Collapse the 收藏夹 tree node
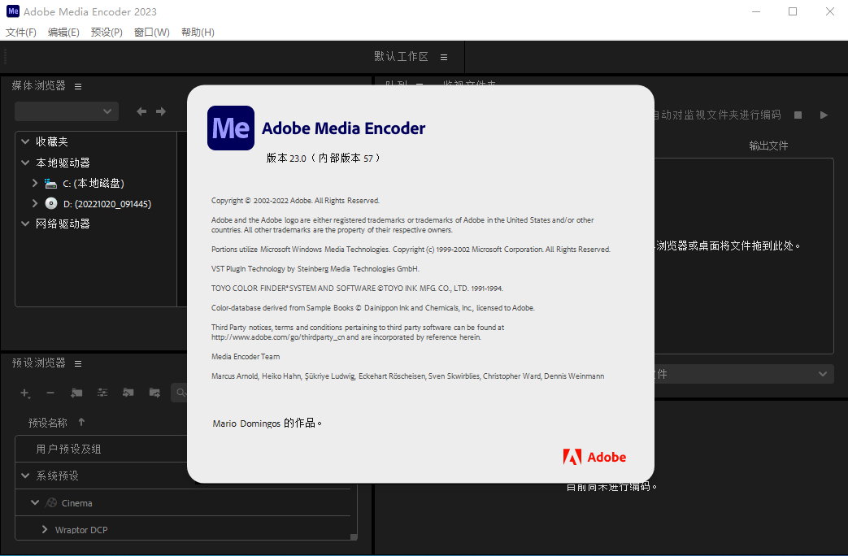 point(25,141)
